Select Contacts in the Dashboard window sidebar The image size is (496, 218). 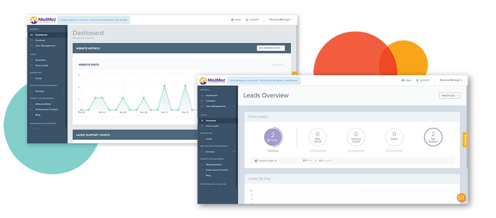tap(40, 40)
